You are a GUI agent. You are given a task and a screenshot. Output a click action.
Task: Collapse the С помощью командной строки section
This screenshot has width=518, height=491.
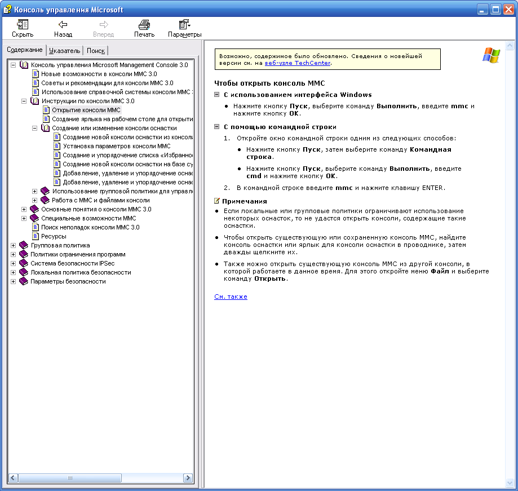216,126
